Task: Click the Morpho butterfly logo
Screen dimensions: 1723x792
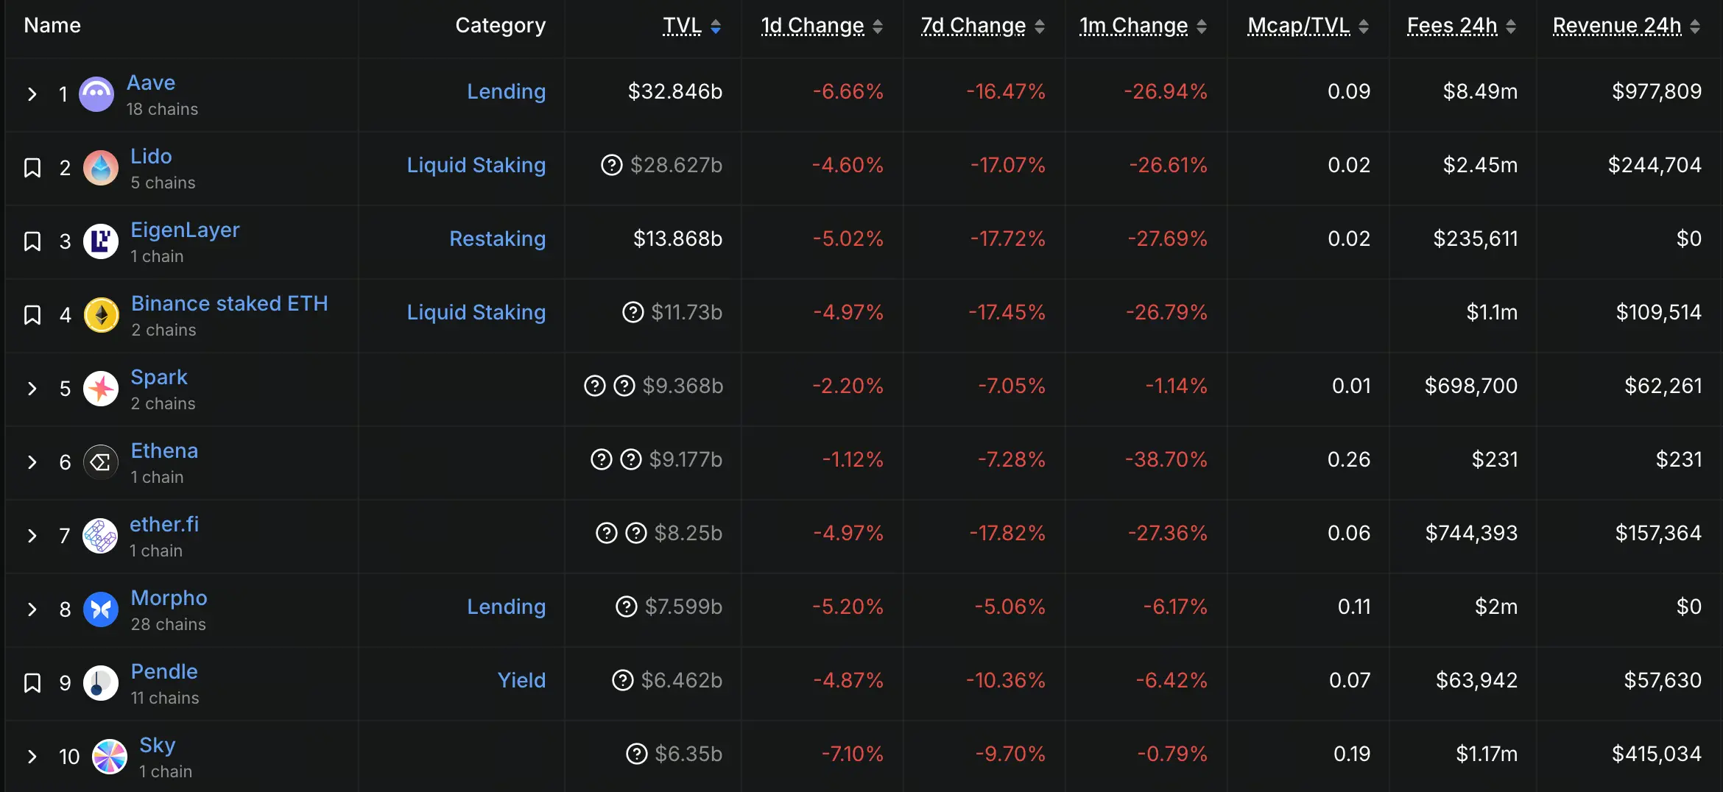Action: pos(101,609)
